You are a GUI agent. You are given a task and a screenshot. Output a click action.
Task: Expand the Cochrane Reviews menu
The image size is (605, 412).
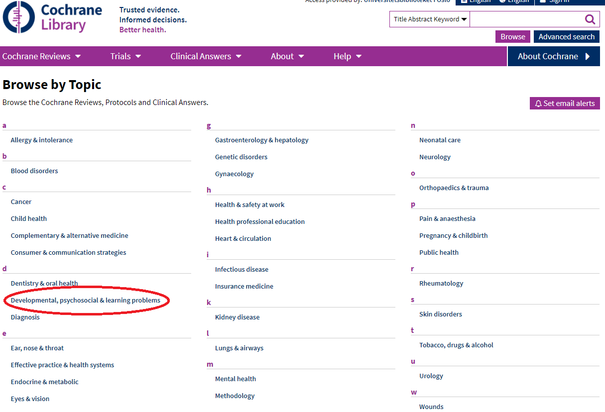click(41, 56)
